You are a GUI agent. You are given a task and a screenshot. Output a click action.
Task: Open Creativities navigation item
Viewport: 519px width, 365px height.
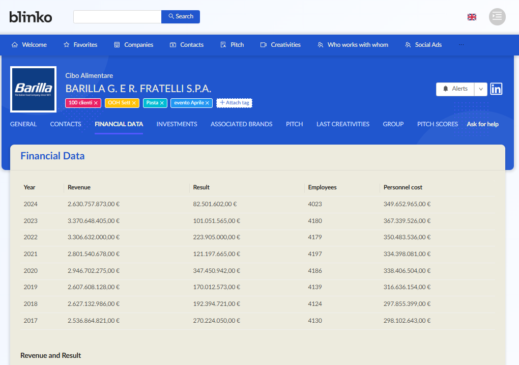pos(280,45)
